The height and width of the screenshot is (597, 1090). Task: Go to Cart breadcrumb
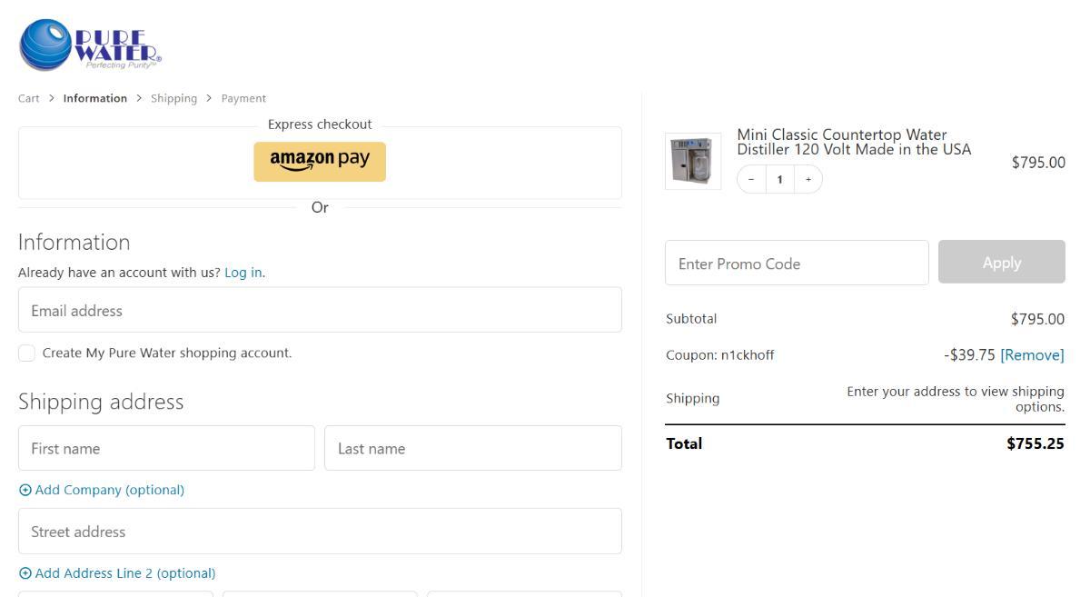(x=29, y=98)
